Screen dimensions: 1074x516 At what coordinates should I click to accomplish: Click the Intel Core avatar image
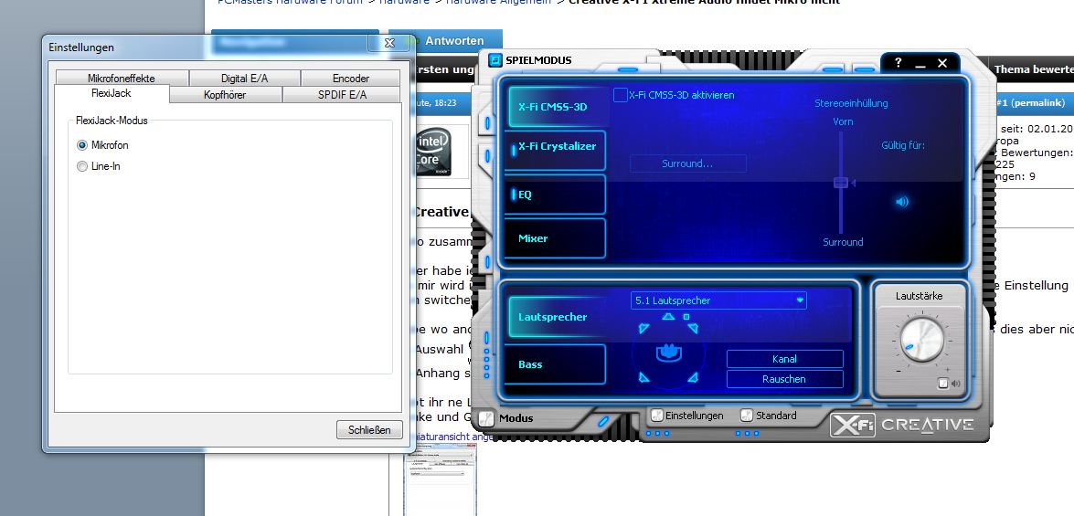click(x=433, y=151)
